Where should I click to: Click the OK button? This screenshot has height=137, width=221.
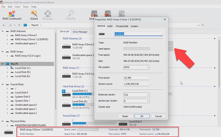point(142,116)
